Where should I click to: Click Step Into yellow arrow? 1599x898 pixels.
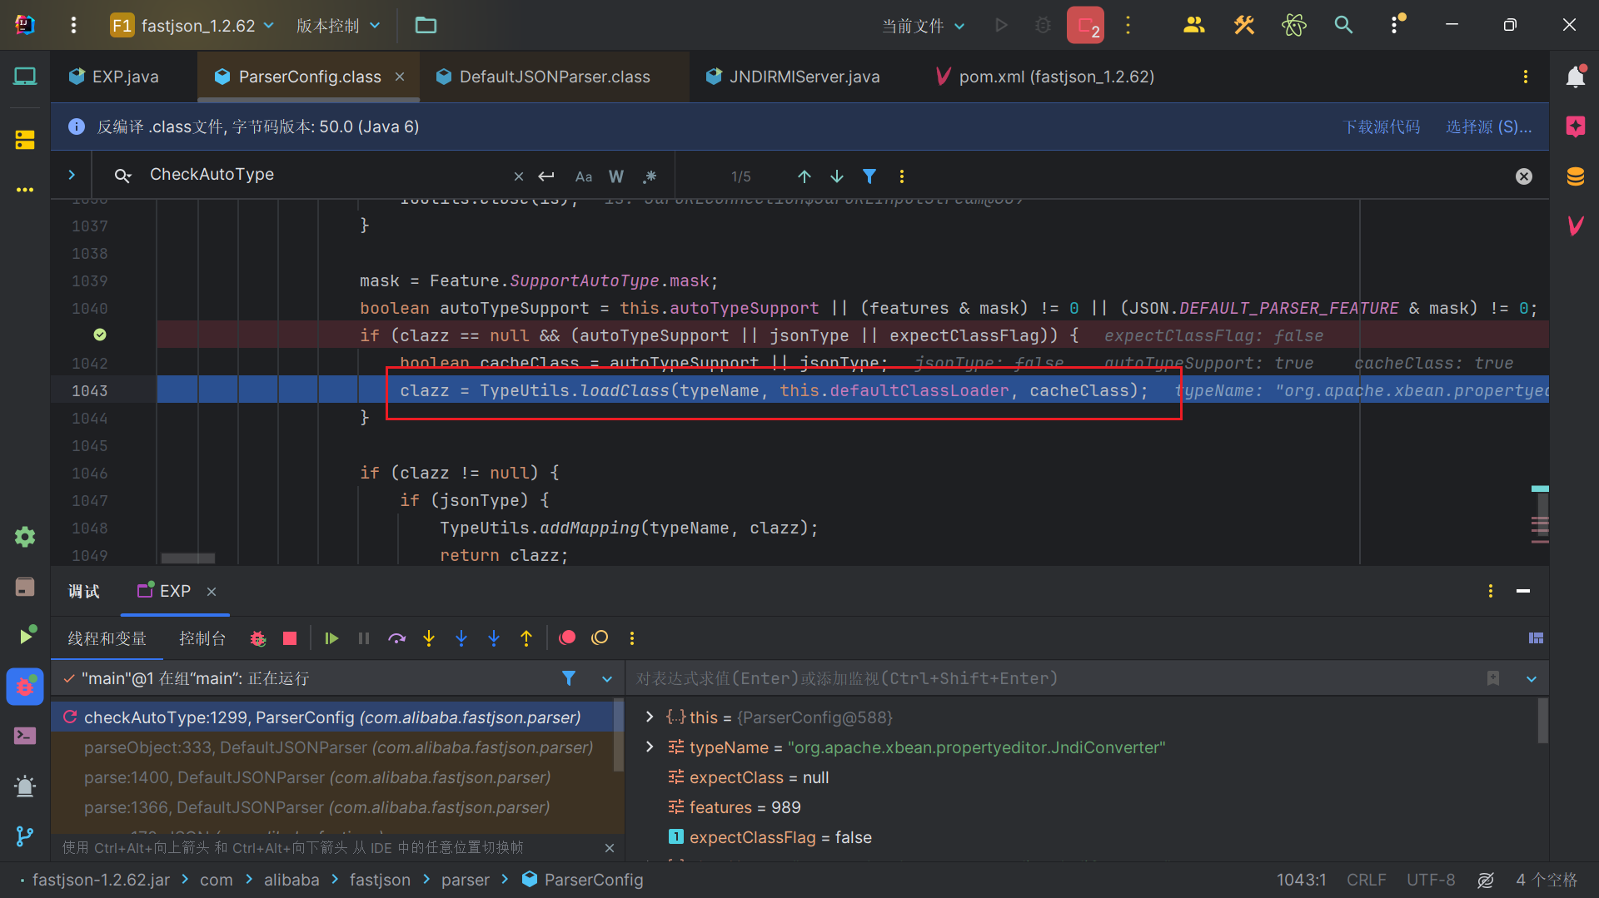(429, 638)
